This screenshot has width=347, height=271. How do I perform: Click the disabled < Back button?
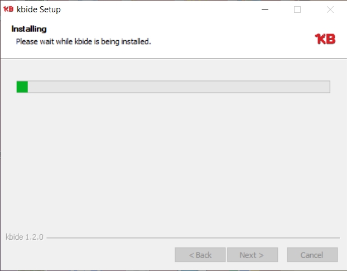[200, 255]
